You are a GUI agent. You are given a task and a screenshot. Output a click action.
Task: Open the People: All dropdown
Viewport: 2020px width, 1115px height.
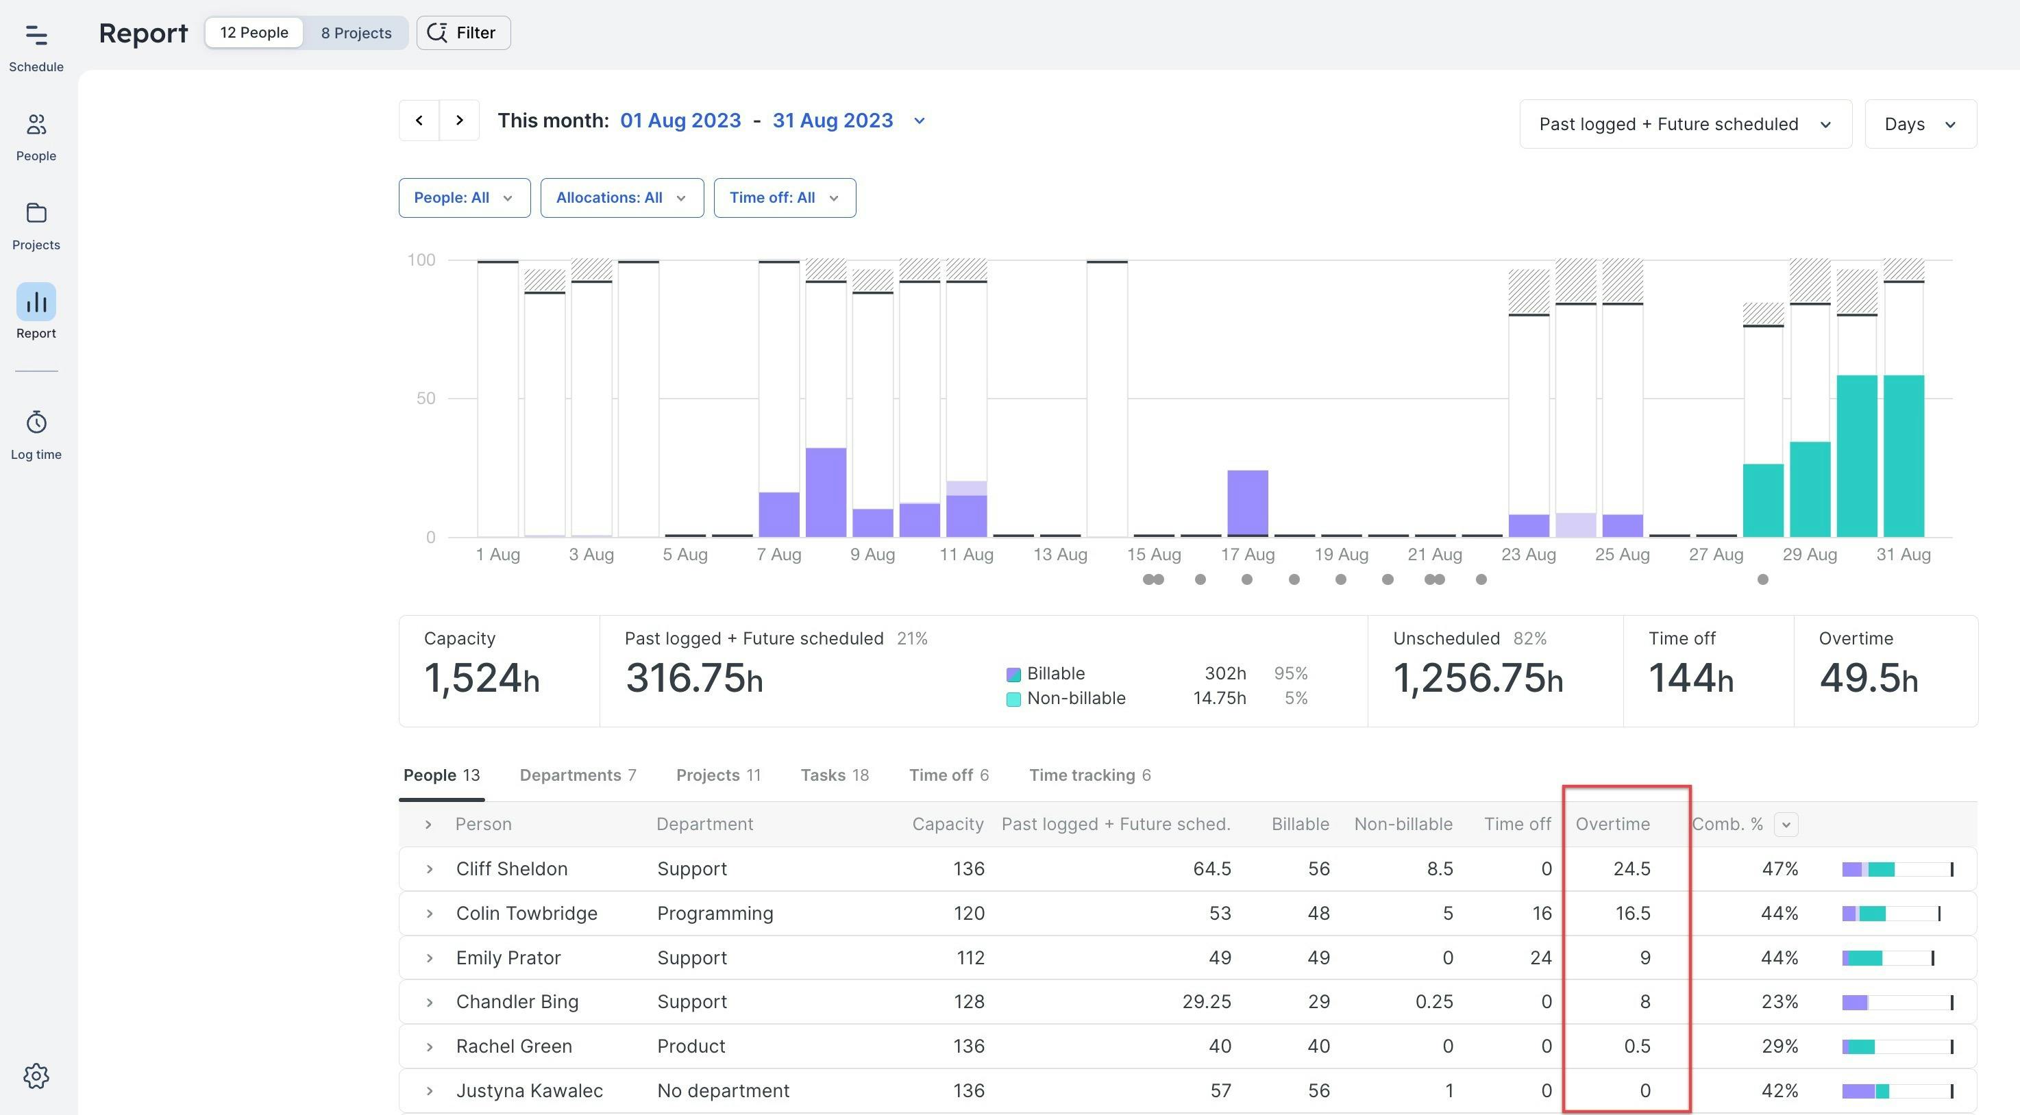tap(464, 198)
